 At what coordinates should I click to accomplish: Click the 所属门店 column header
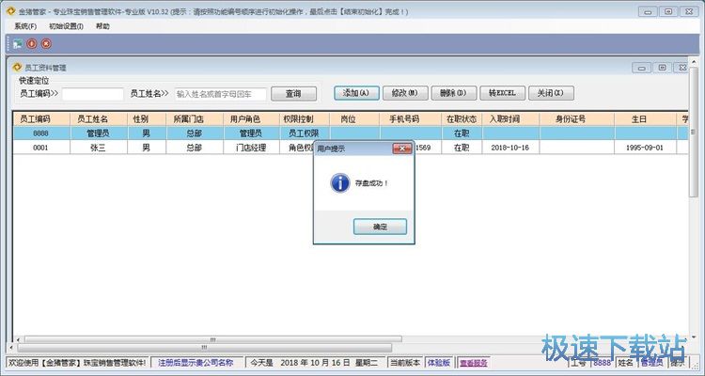(195, 119)
